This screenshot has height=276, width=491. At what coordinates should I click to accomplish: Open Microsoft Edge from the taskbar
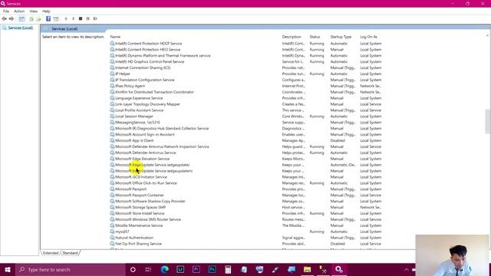pos(165,269)
